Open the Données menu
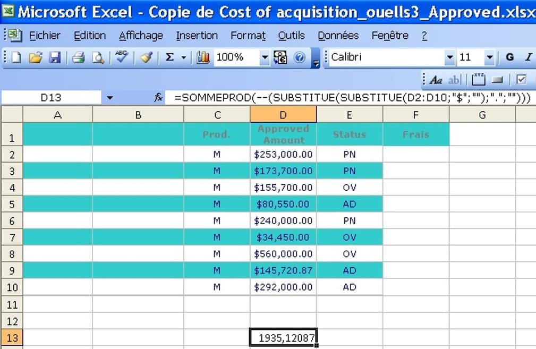The height and width of the screenshot is (349, 536). tap(338, 36)
